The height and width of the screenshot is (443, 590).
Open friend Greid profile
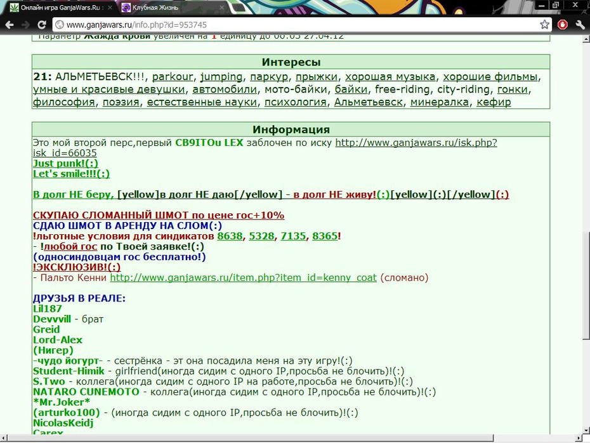click(x=46, y=329)
